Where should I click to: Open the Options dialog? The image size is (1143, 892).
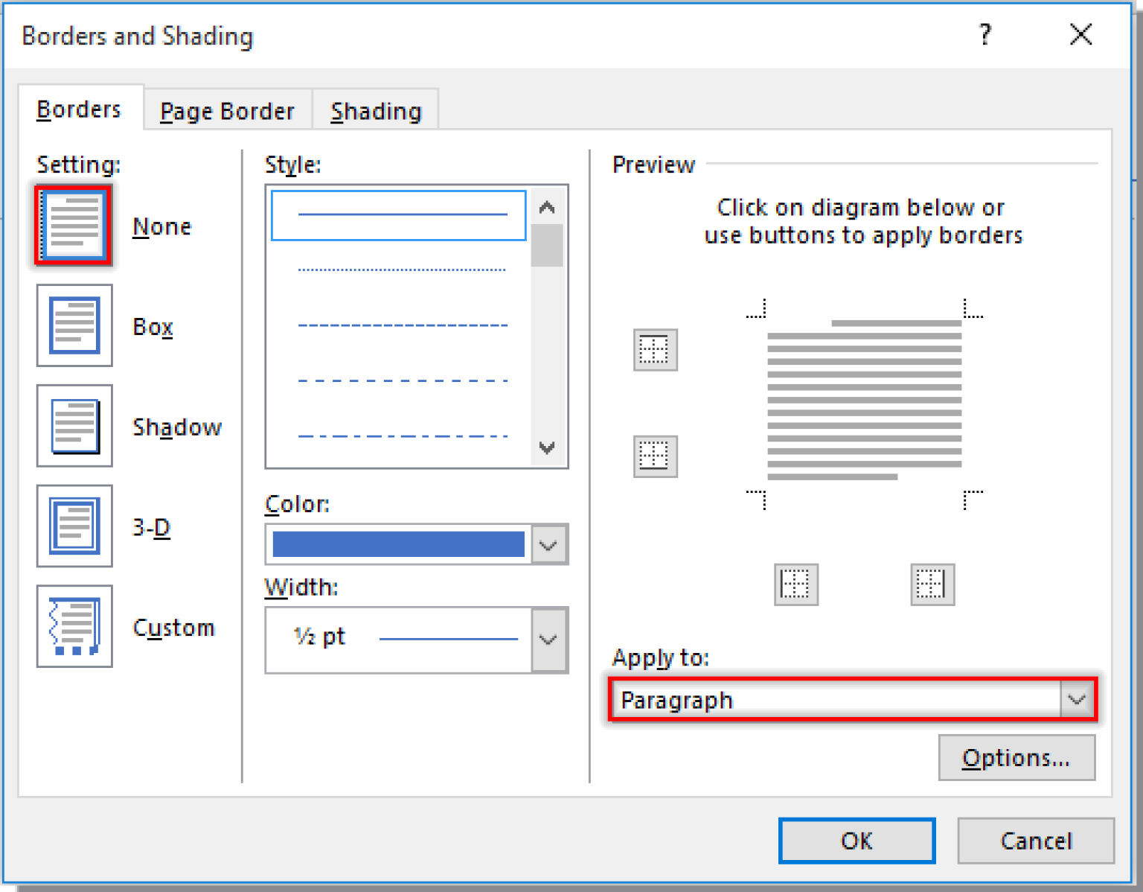tap(1016, 757)
